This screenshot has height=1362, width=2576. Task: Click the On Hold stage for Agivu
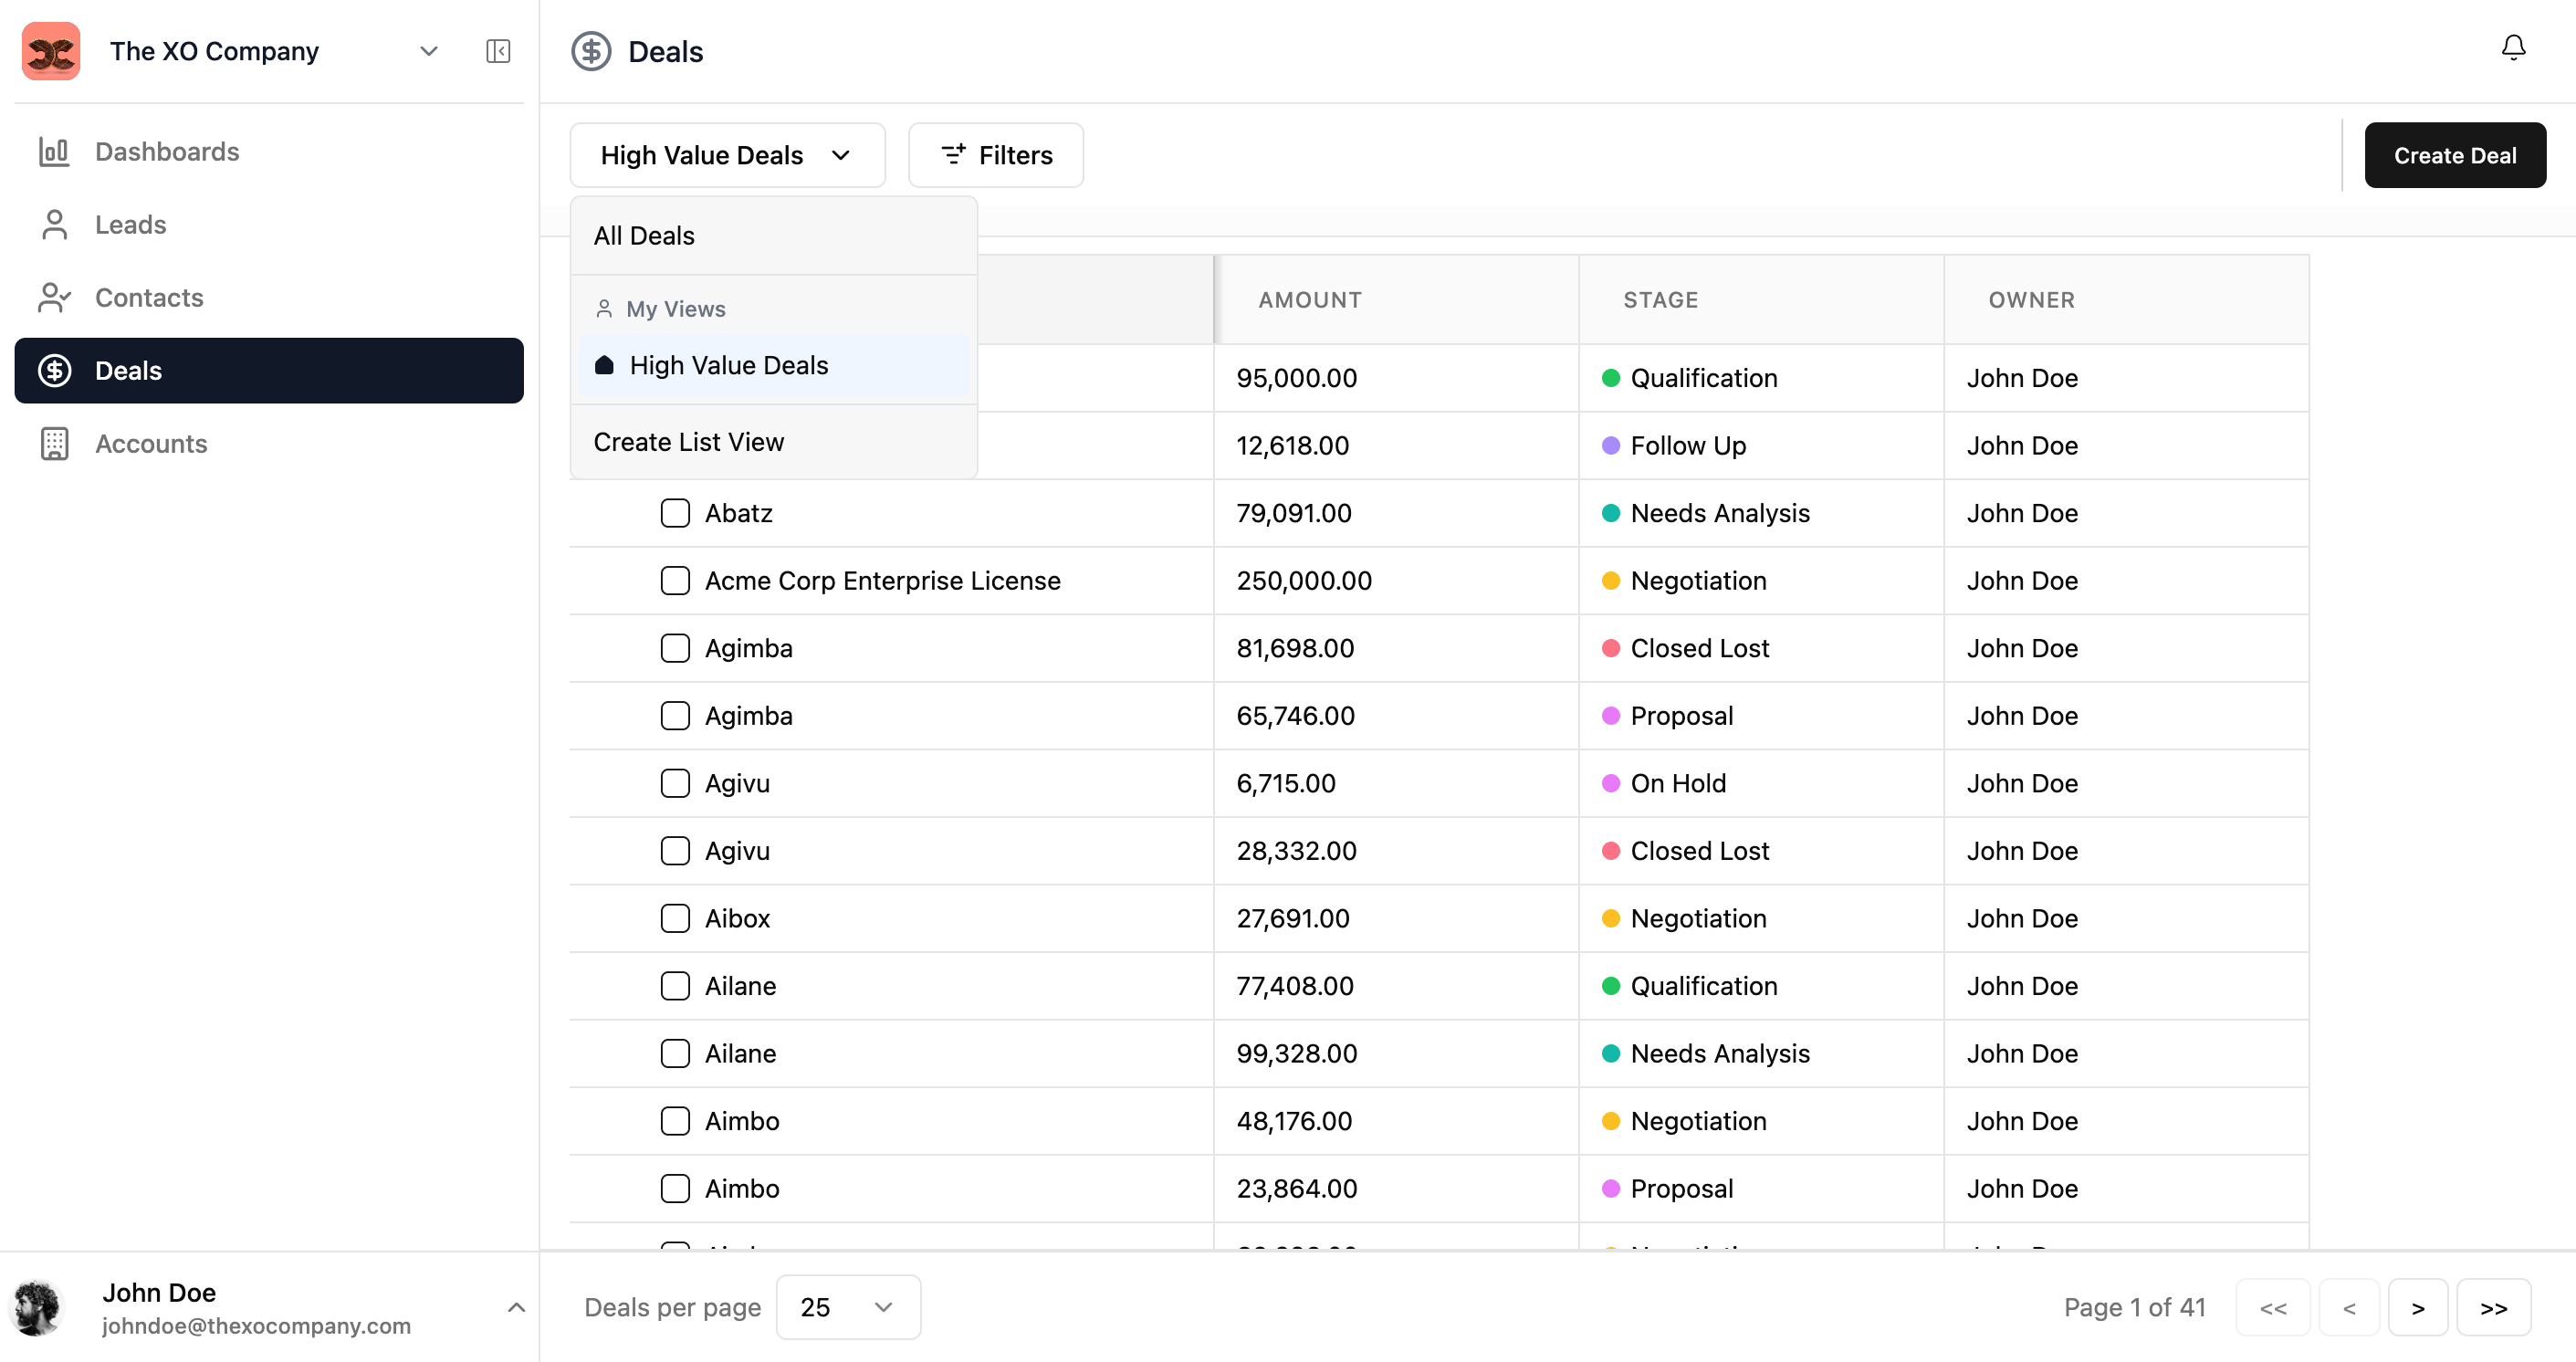pos(1678,783)
